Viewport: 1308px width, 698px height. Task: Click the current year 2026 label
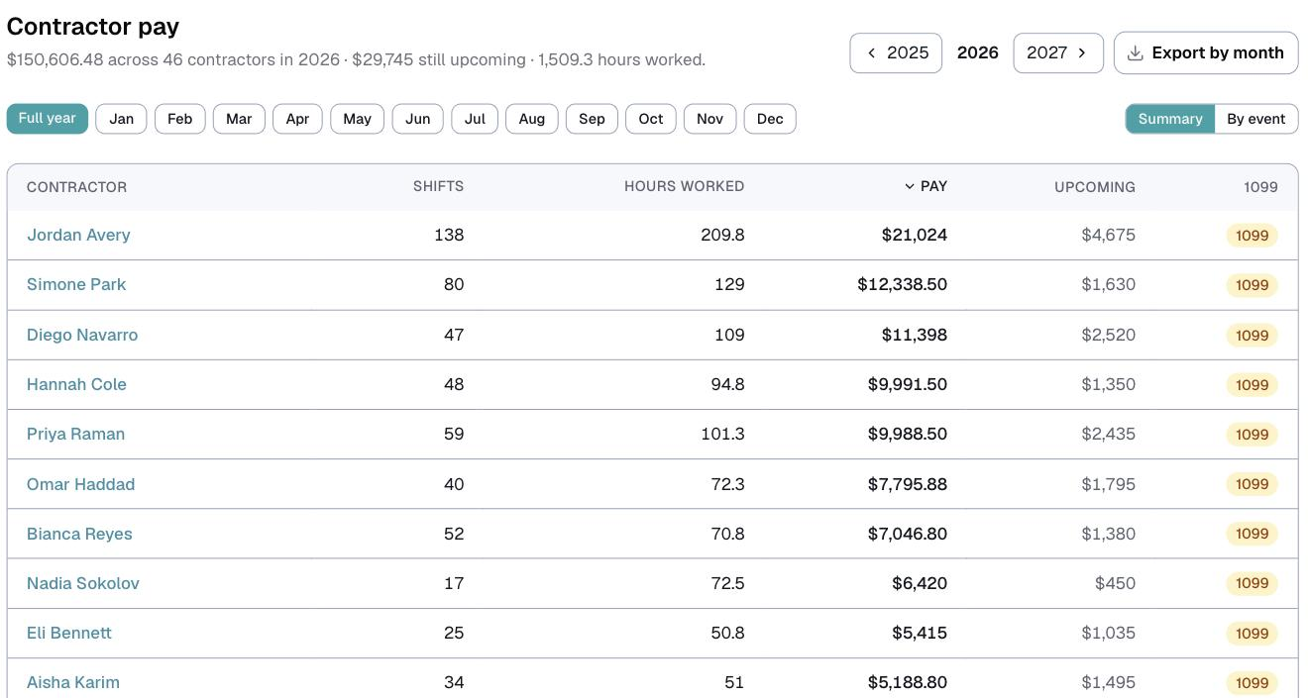978,53
